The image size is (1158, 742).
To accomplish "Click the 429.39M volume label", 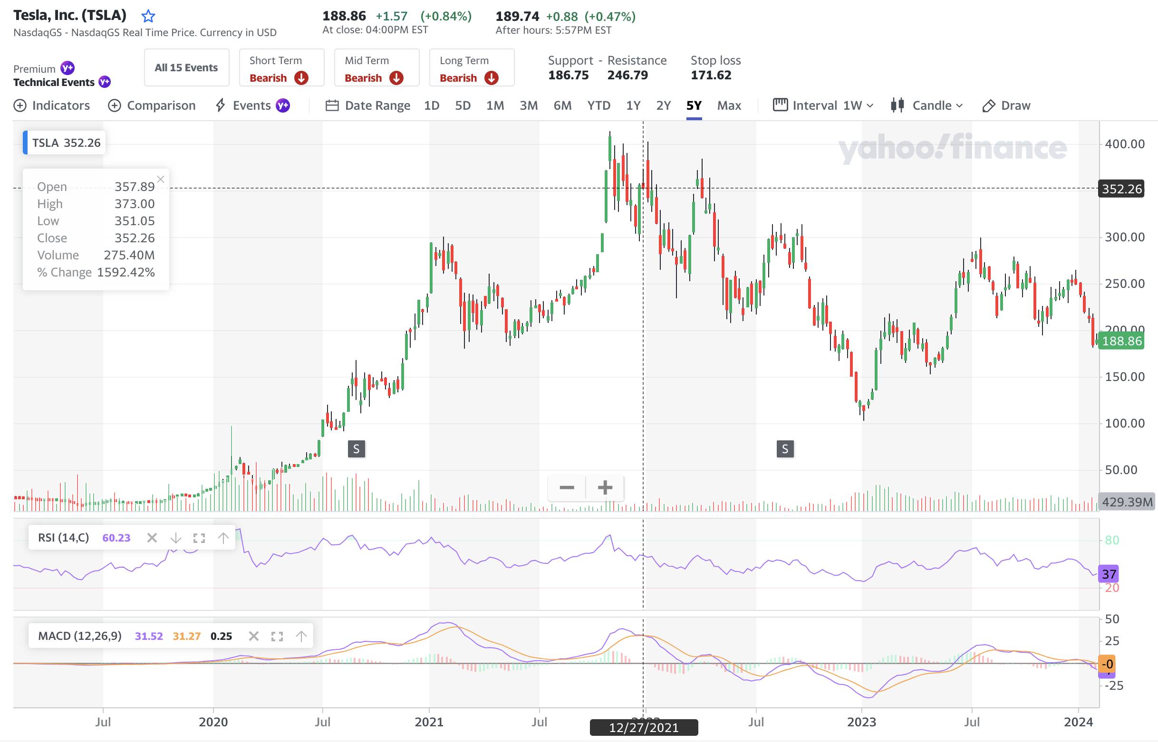I will [1127, 502].
